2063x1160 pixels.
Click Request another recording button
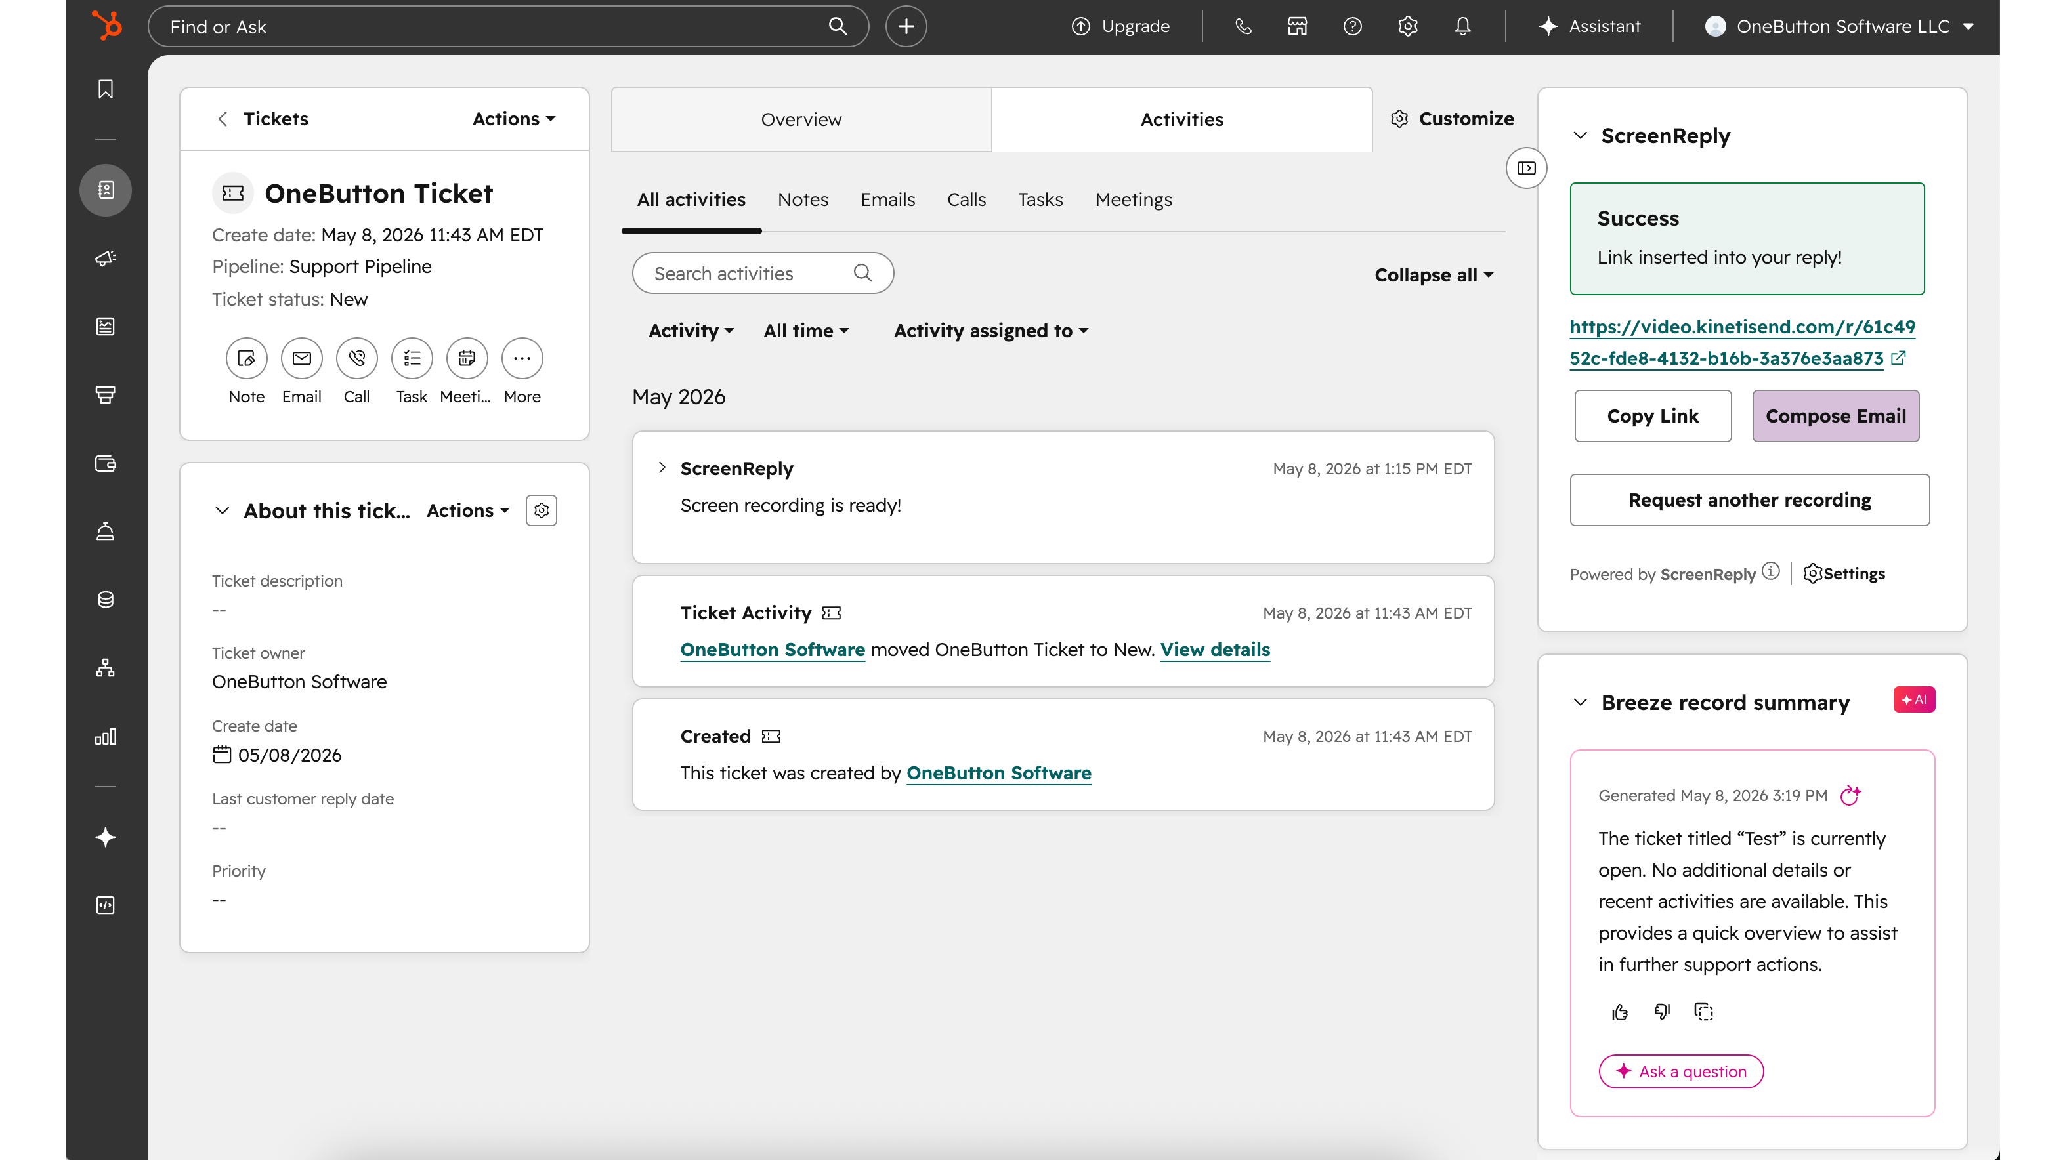coord(1749,499)
